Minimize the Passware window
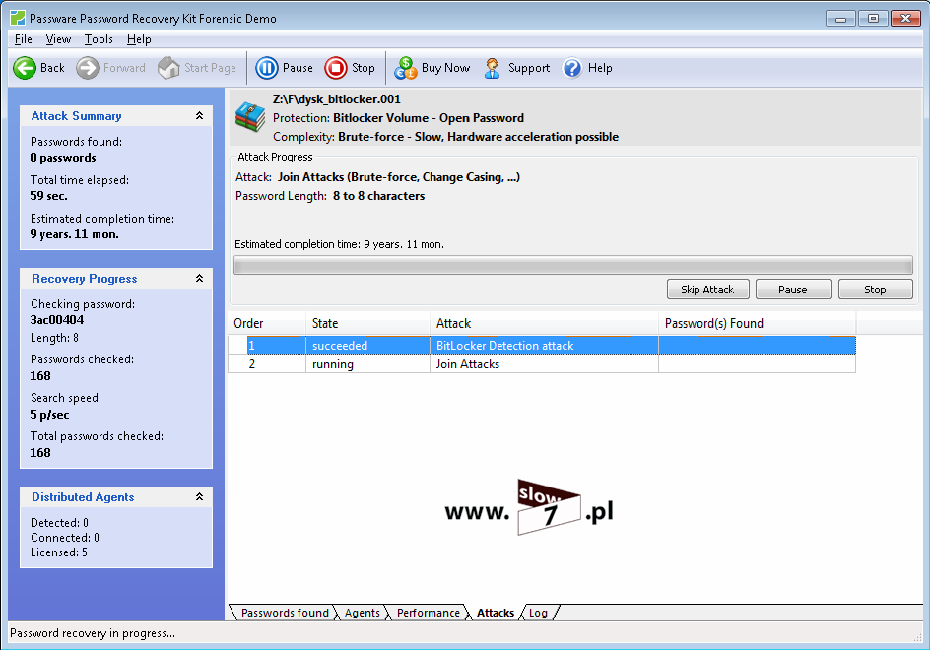Screen dimensions: 930x650 [x=840, y=19]
